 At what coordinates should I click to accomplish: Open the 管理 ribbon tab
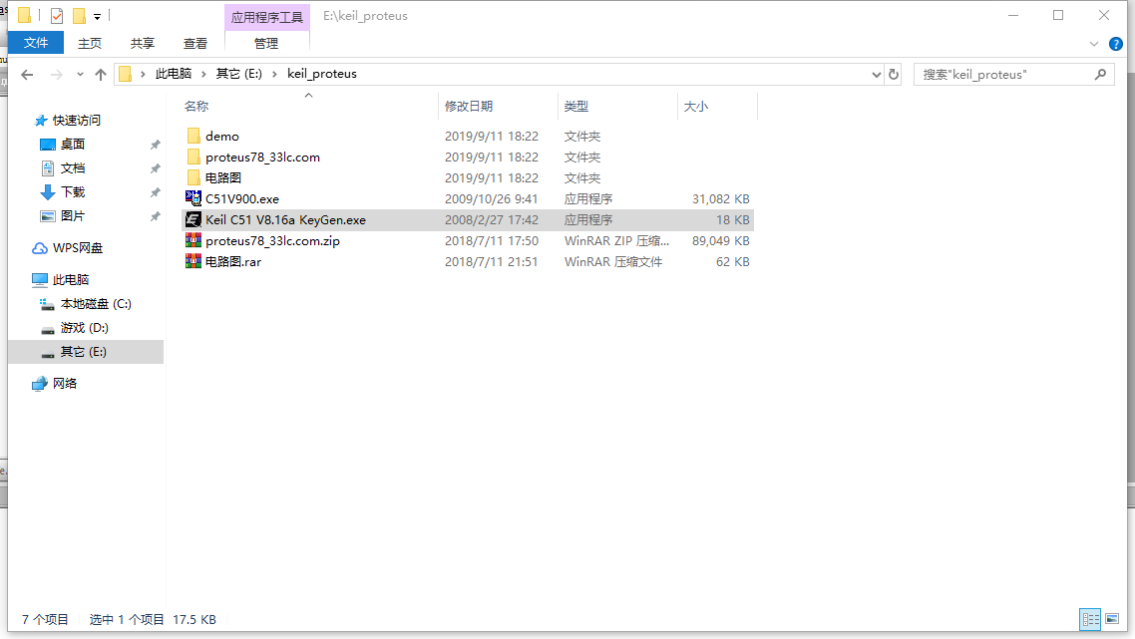(266, 44)
